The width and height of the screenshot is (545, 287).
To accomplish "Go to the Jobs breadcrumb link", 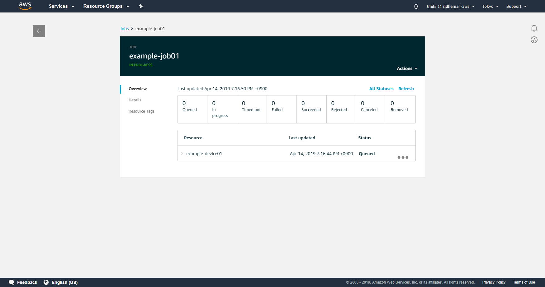I will (124, 29).
